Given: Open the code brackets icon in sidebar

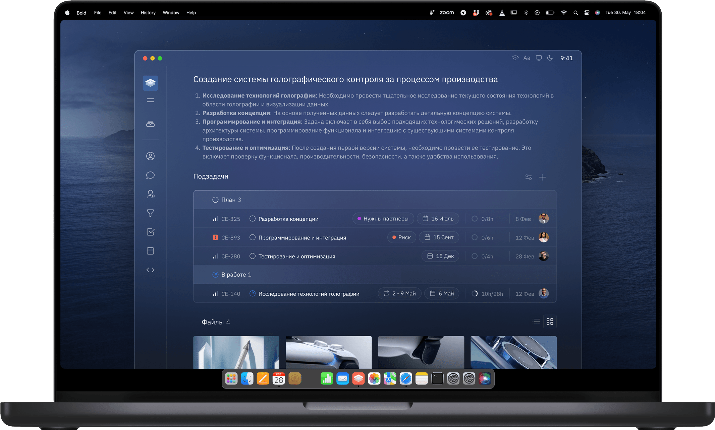Looking at the screenshot, I should 150,270.
